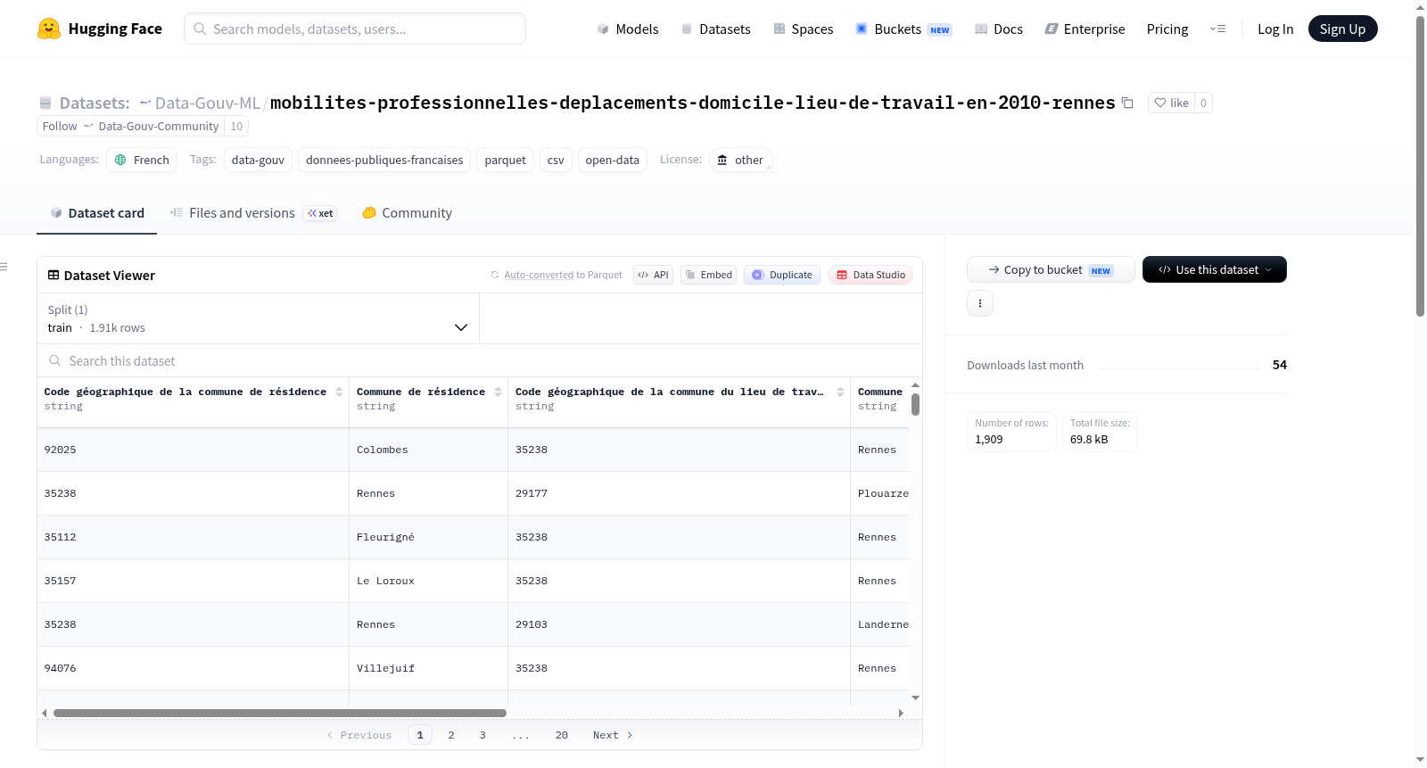Select the Fleurigné cell
The width and height of the screenshot is (1427, 768).
pos(428,537)
